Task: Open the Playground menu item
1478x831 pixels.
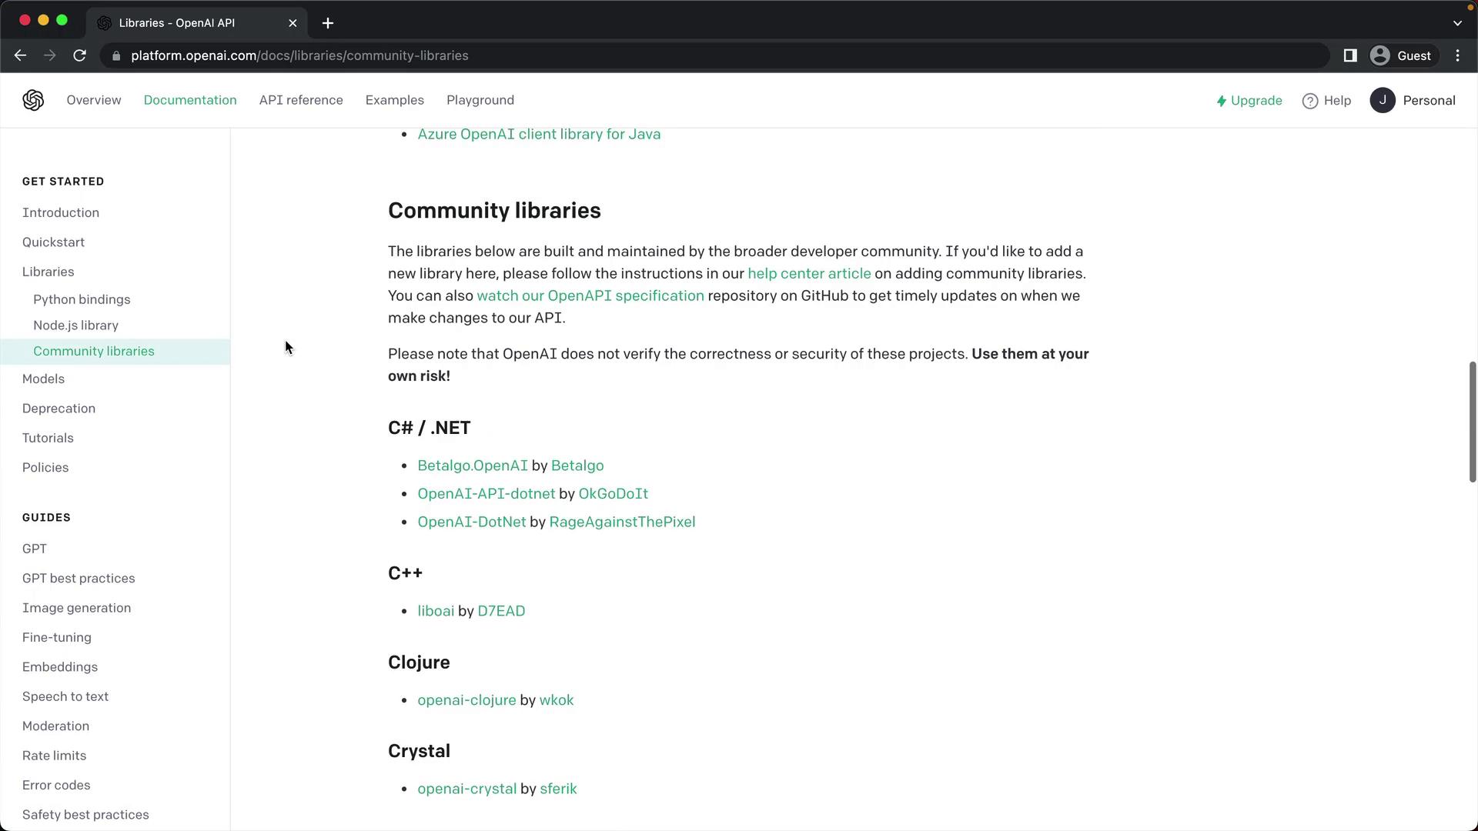Action: [480, 100]
